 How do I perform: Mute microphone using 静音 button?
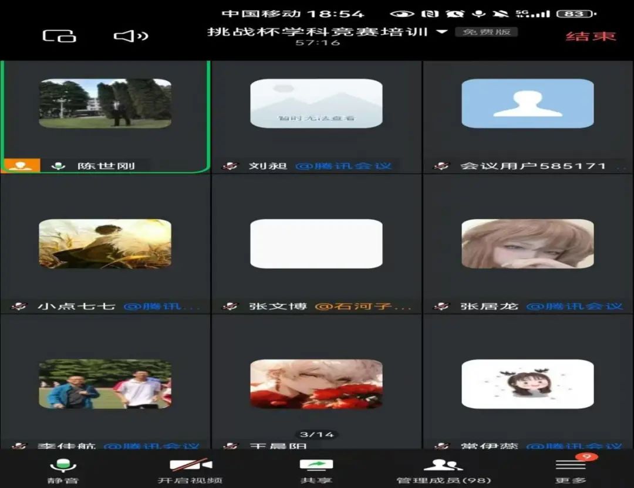pyautogui.click(x=63, y=471)
